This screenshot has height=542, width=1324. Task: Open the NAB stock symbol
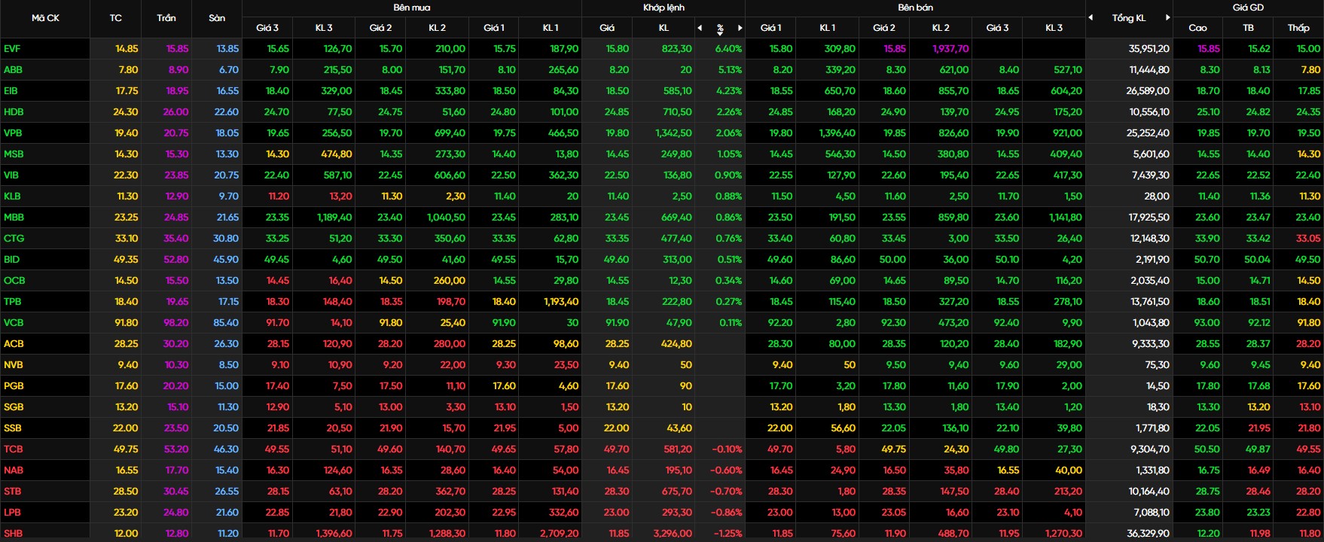14,470
